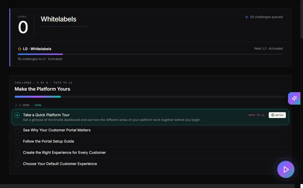Expand completed items via Show link
303x188 pixels.
[x=38, y=105]
